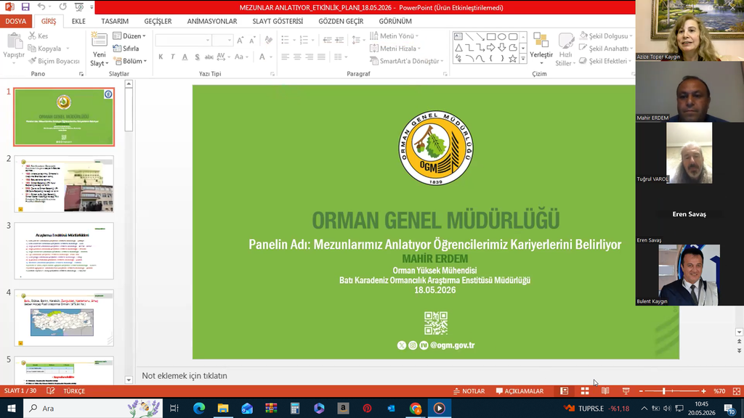The width and height of the screenshot is (744, 418).
Task: Open the Şekil Dolgusu dropdown
Action: click(x=607, y=36)
